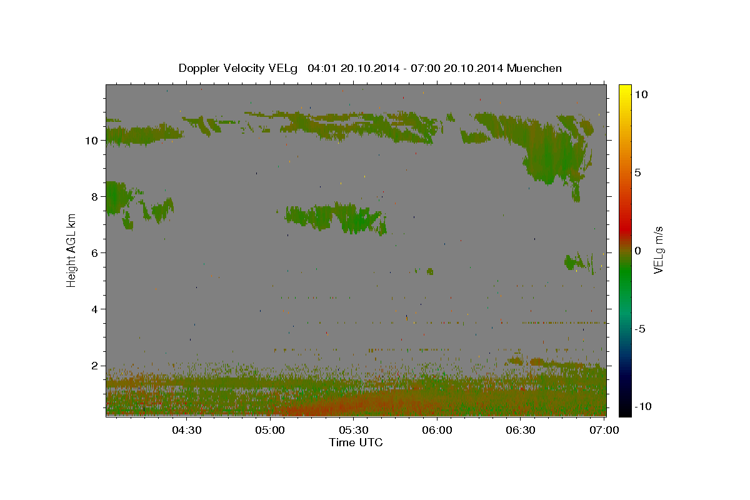The height and width of the screenshot is (500, 750).
Task: Click the colorbar value 10 label
Action: tap(641, 94)
